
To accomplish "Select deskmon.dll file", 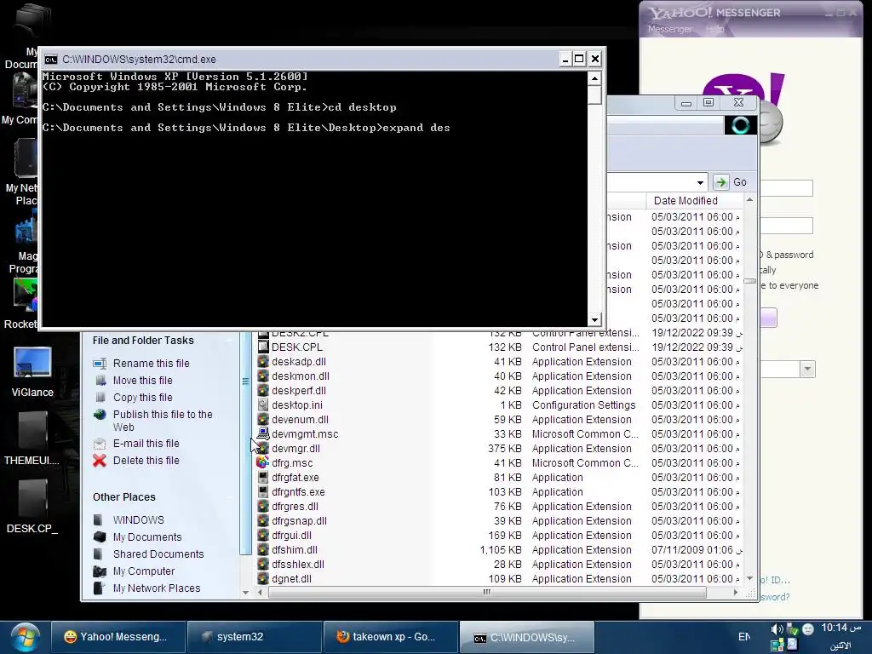I will (x=301, y=376).
